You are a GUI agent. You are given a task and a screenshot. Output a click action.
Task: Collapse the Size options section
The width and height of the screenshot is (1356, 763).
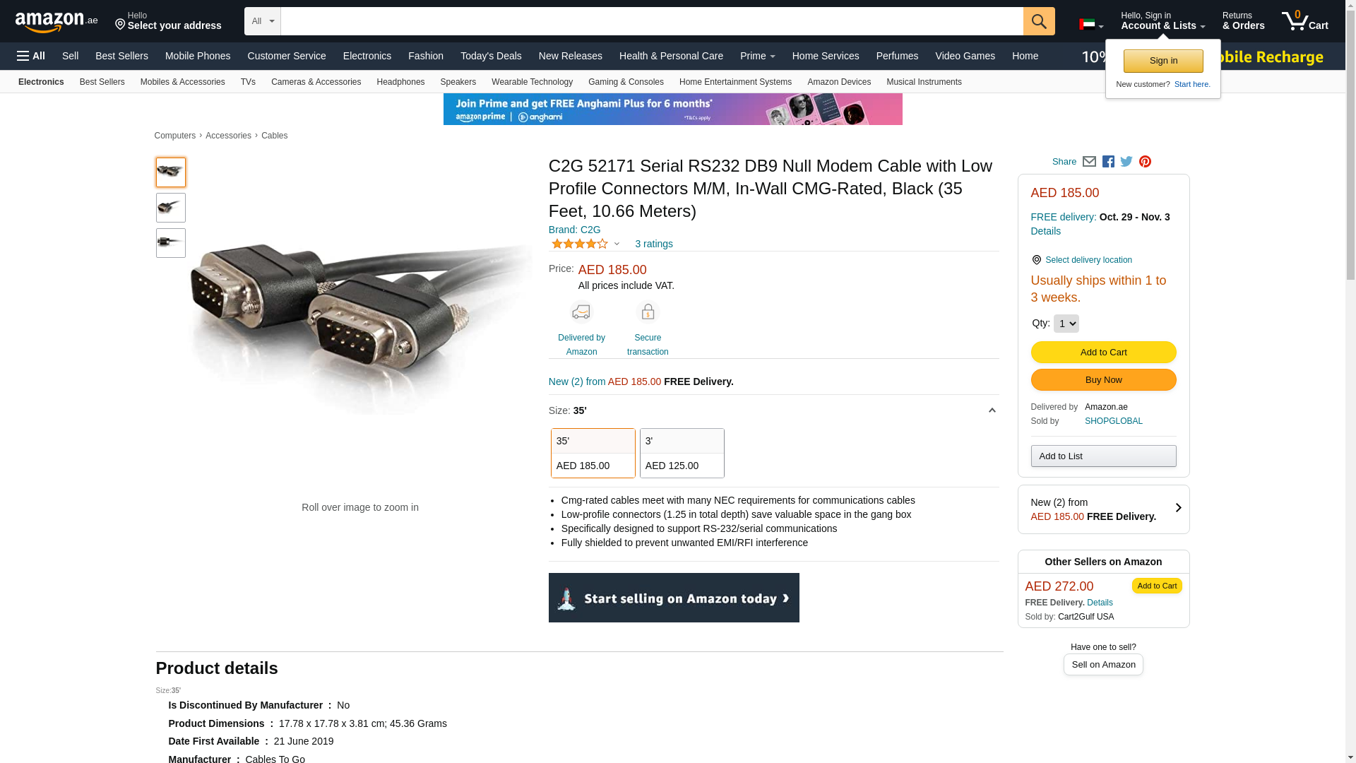tap(992, 410)
